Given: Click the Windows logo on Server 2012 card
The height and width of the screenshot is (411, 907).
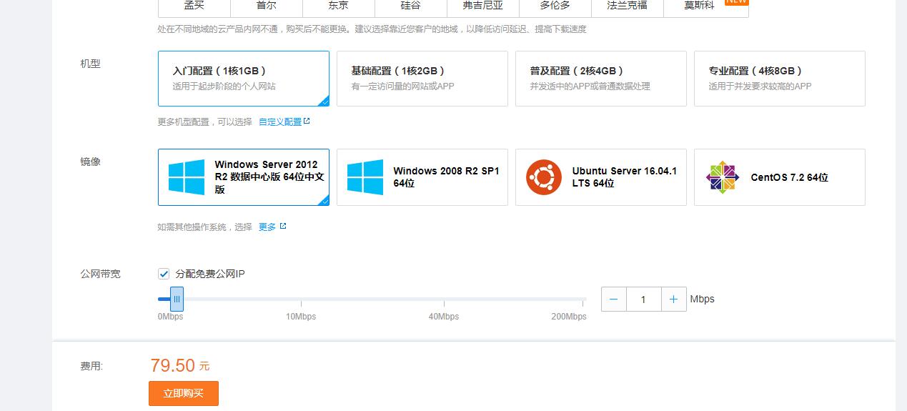Looking at the screenshot, I should point(187,177).
